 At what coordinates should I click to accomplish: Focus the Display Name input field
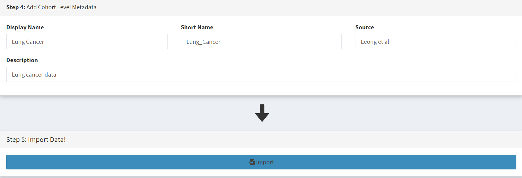[x=87, y=42]
